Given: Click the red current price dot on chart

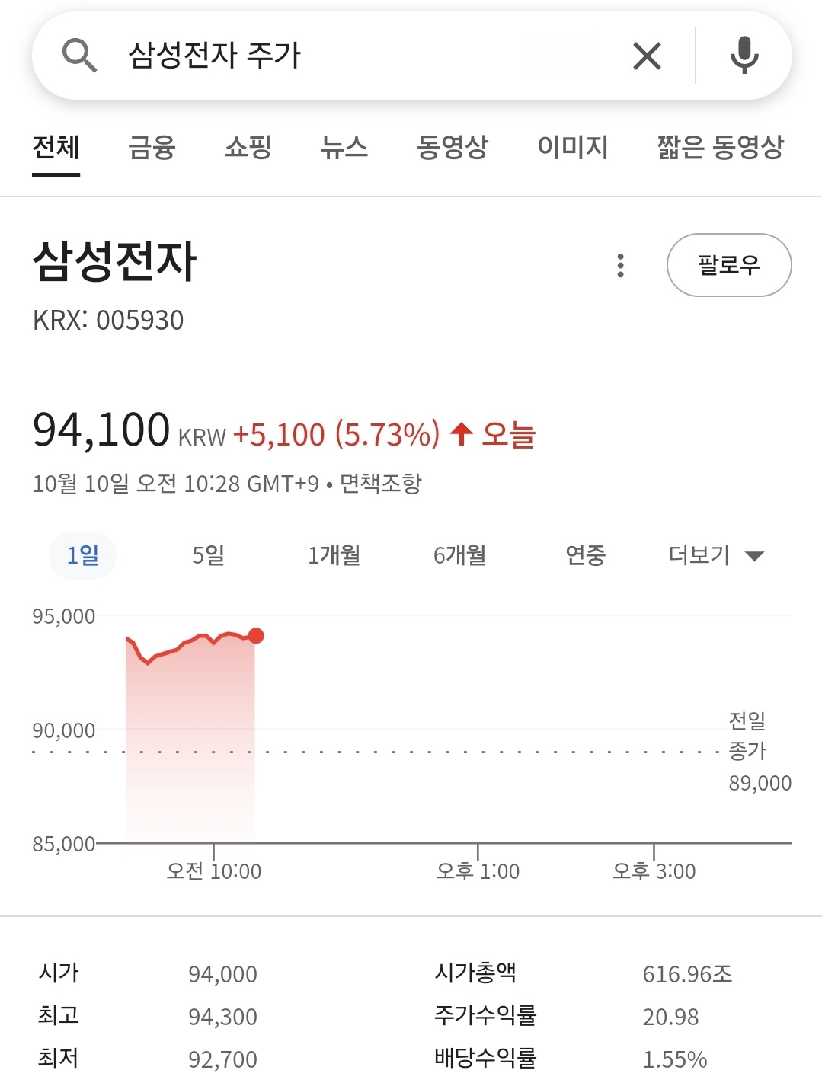Looking at the screenshot, I should pos(256,635).
